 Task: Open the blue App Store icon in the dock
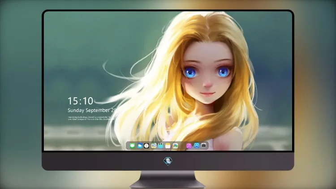coord(197,146)
